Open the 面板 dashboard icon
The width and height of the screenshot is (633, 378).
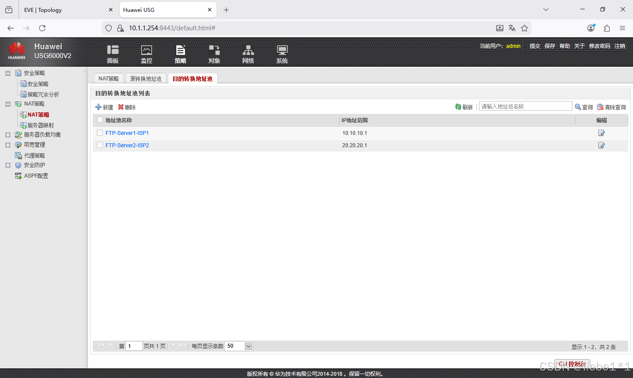tap(113, 54)
